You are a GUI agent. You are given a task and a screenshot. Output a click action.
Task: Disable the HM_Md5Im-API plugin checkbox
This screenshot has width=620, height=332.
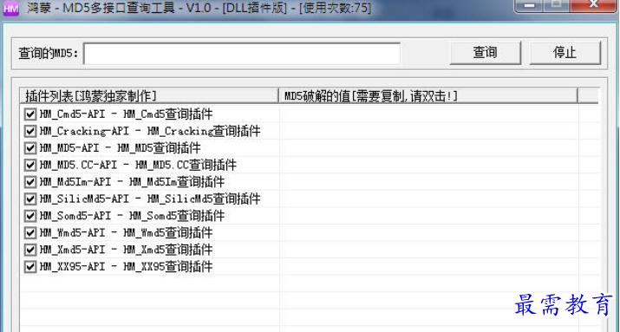point(30,182)
